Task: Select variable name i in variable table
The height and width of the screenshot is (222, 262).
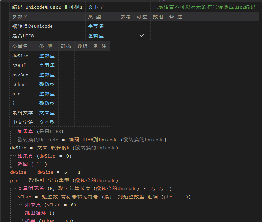Action: tap(13, 104)
